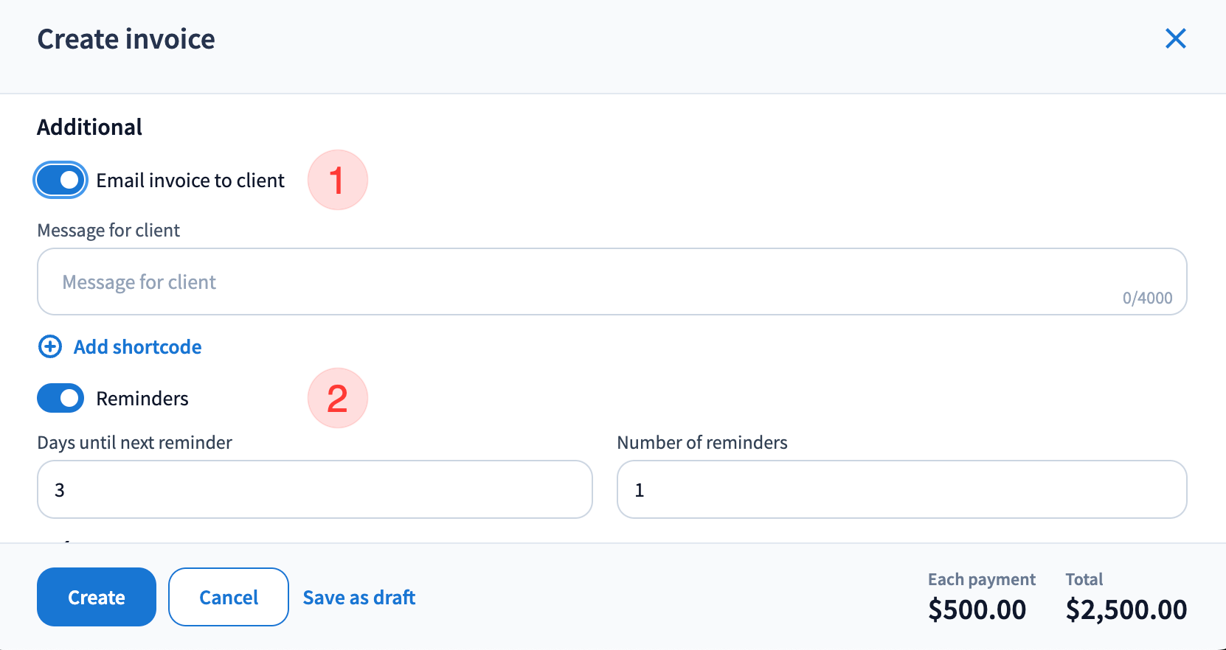Save the invoice as draft
This screenshot has height=650, width=1226.
pos(359,597)
